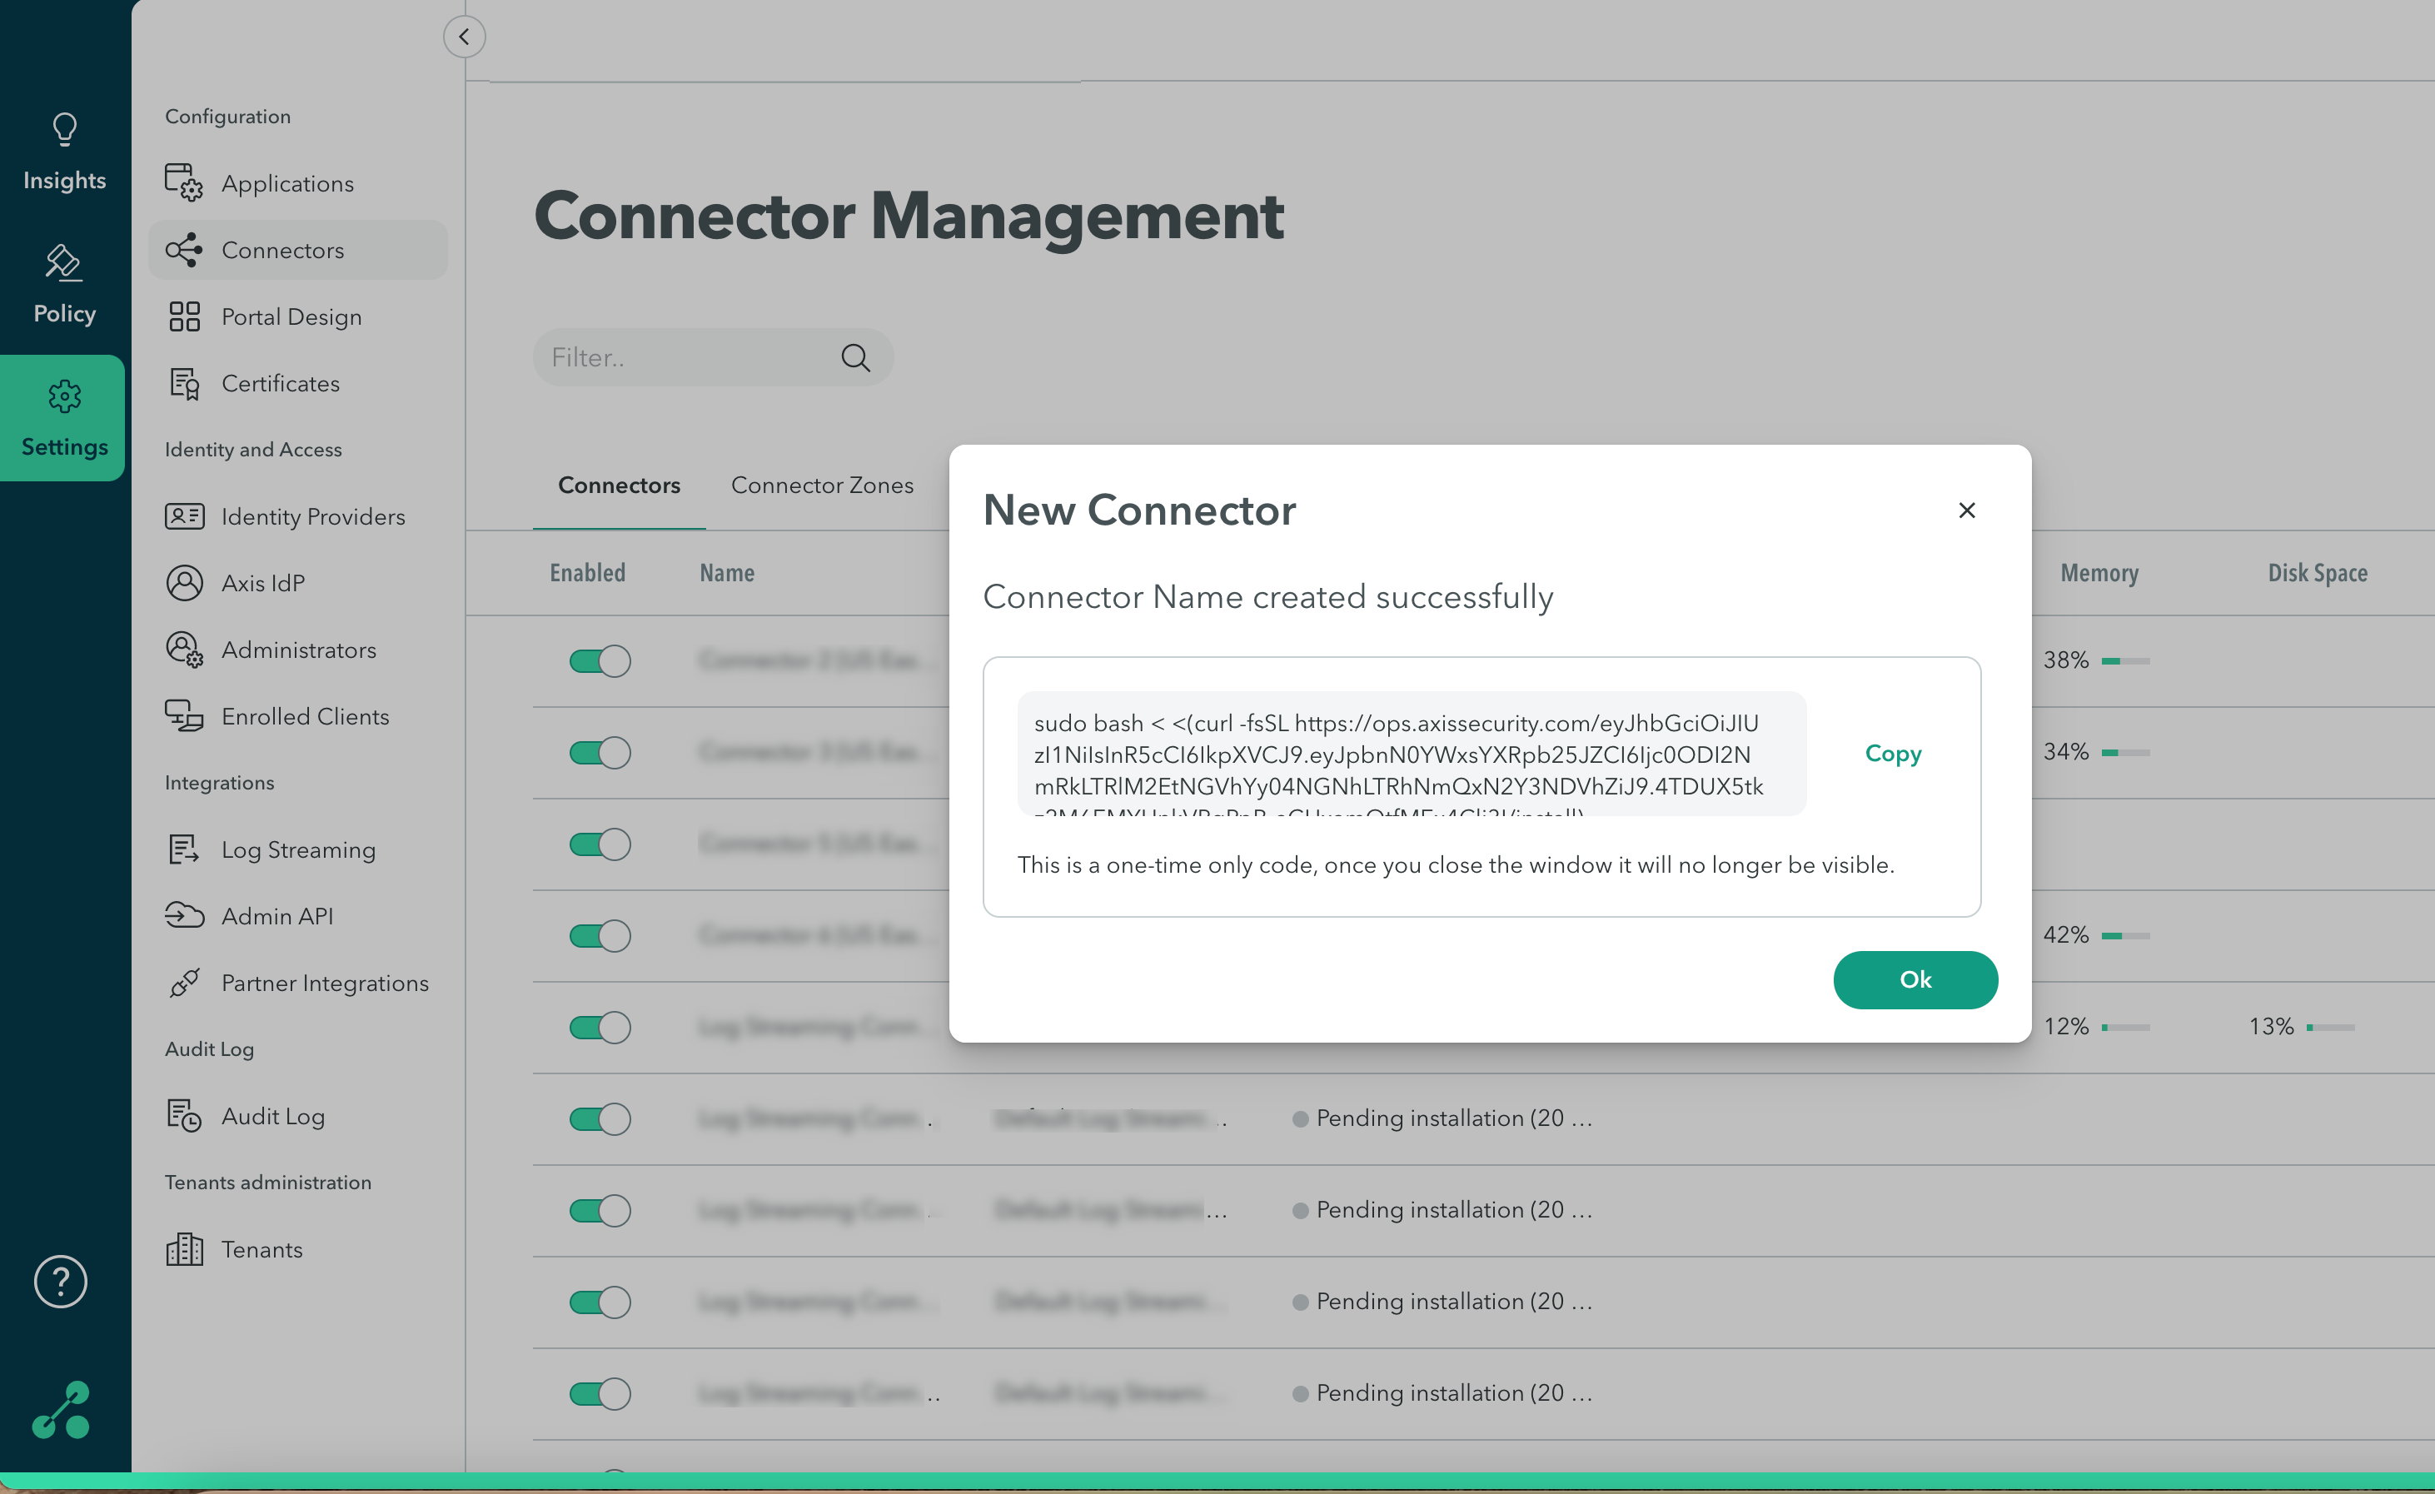This screenshot has height=1494, width=2435.
Task: Open Certificates from the sidebar
Action: click(280, 383)
